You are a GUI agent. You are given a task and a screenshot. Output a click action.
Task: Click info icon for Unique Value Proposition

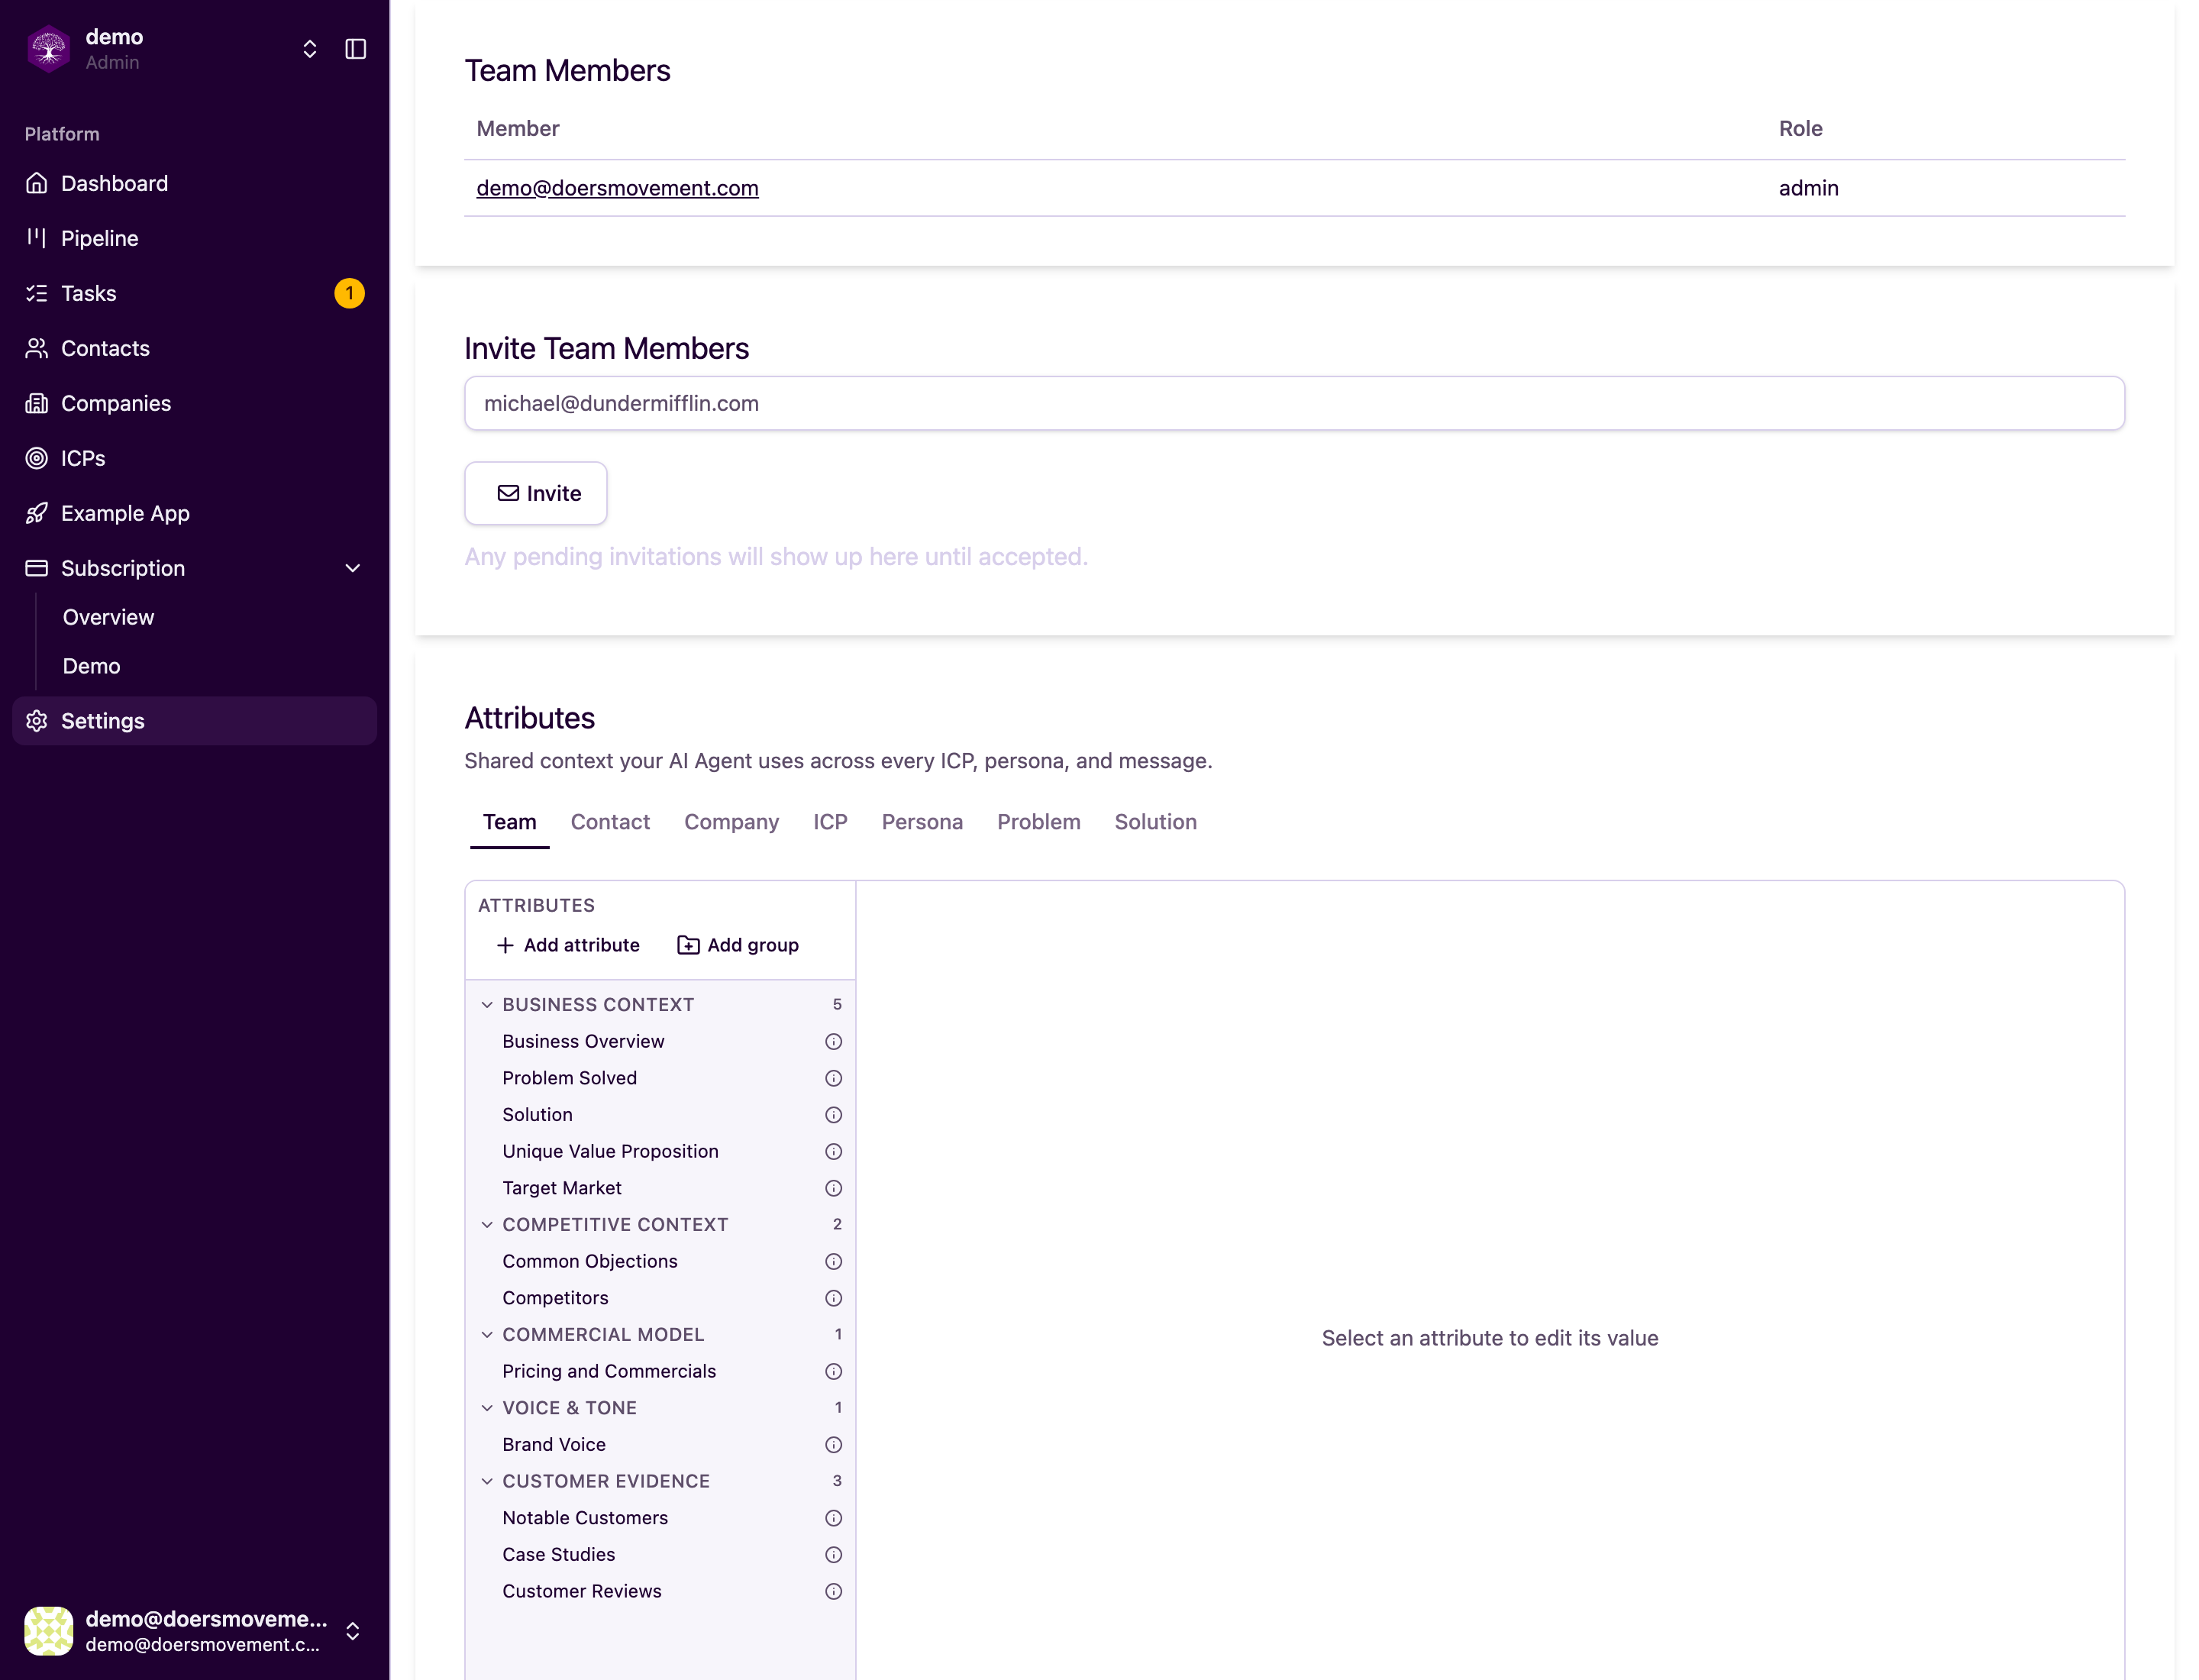pyautogui.click(x=833, y=1152)
